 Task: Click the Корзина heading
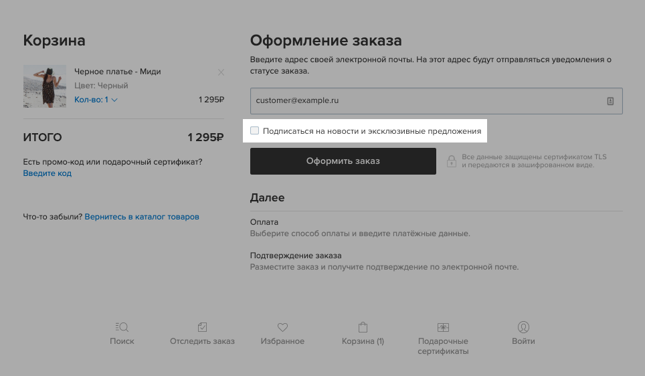tap(54, 40)
